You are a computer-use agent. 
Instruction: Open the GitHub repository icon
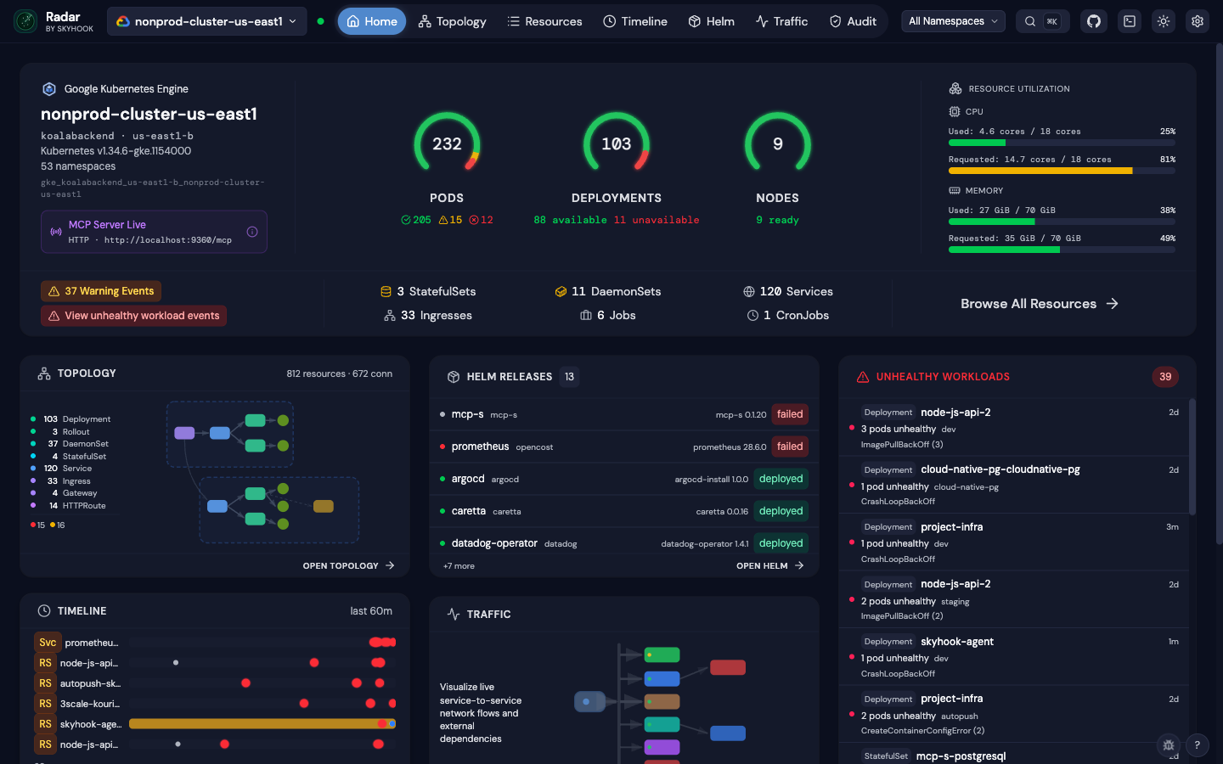1094,21
